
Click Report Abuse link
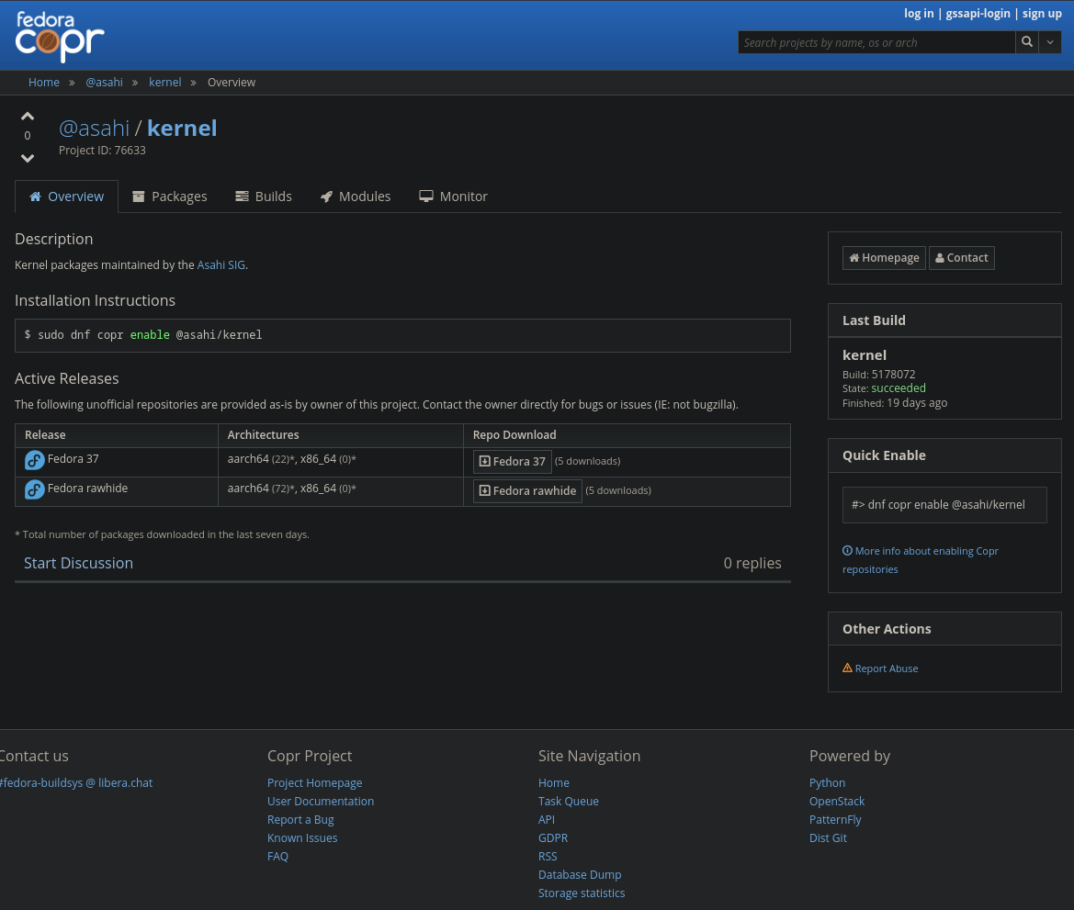click(887, 668)
